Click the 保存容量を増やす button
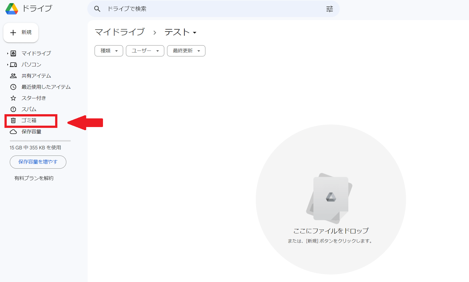Viewport: 469px width, 282px height. [38, 162]
